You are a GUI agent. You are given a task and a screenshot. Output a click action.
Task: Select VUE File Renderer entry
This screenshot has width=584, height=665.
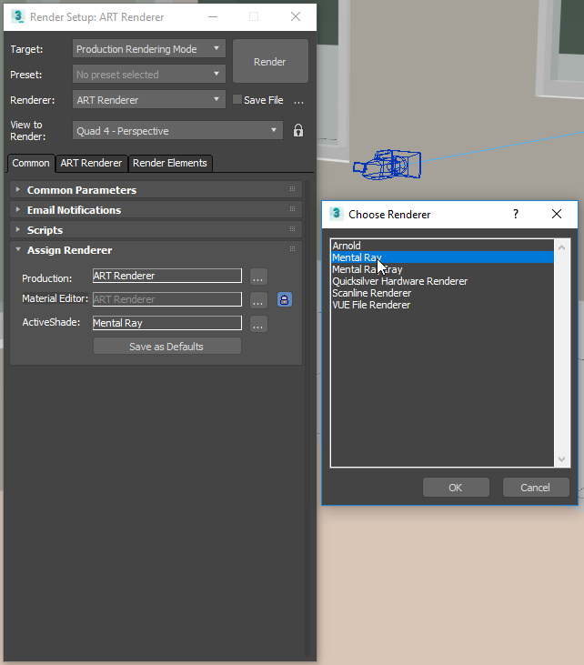coord(442,305)
